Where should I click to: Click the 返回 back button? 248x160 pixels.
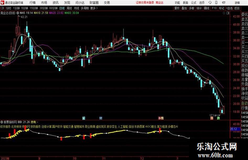click(237, 8)
